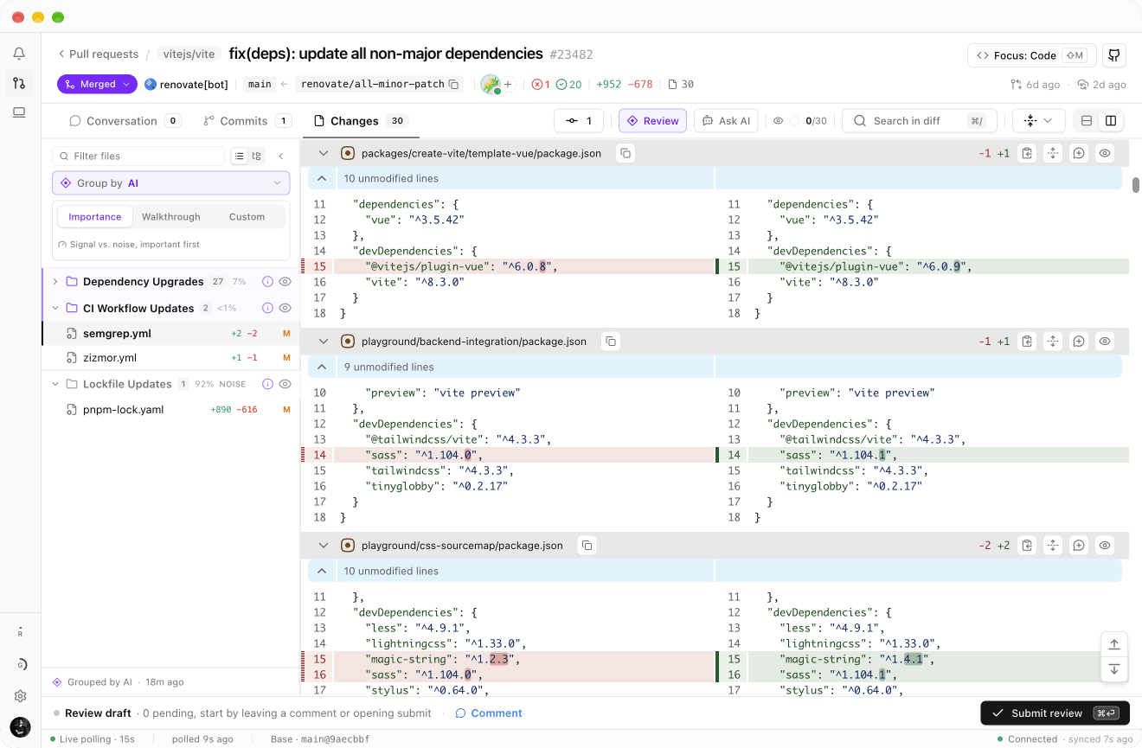
Task: Expand the Dependency Upgrades group
Action: tap(55, 282)
